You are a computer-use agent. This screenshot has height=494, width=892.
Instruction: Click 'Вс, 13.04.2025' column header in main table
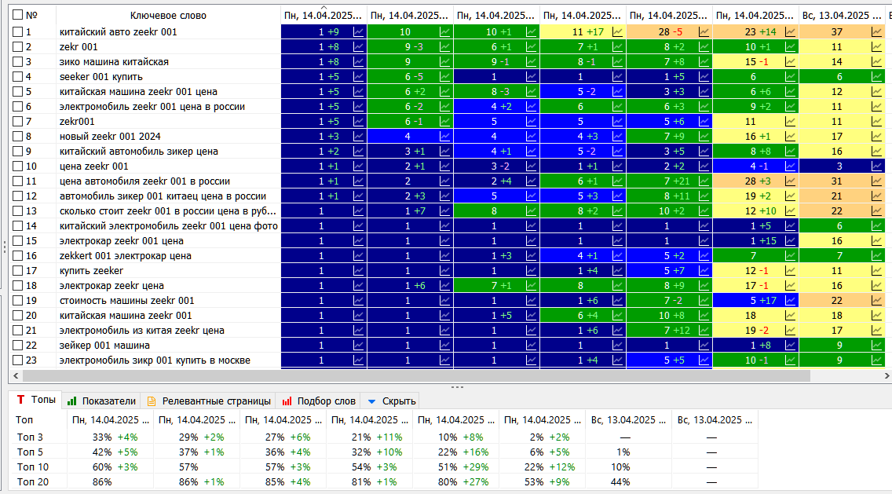[841, 16]
